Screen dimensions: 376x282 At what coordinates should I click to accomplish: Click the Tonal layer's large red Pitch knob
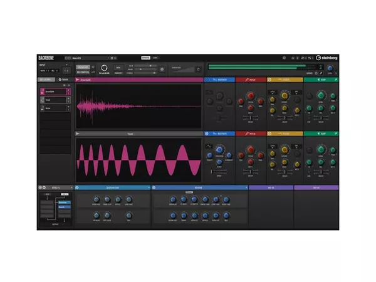click(x=251, y=150)
